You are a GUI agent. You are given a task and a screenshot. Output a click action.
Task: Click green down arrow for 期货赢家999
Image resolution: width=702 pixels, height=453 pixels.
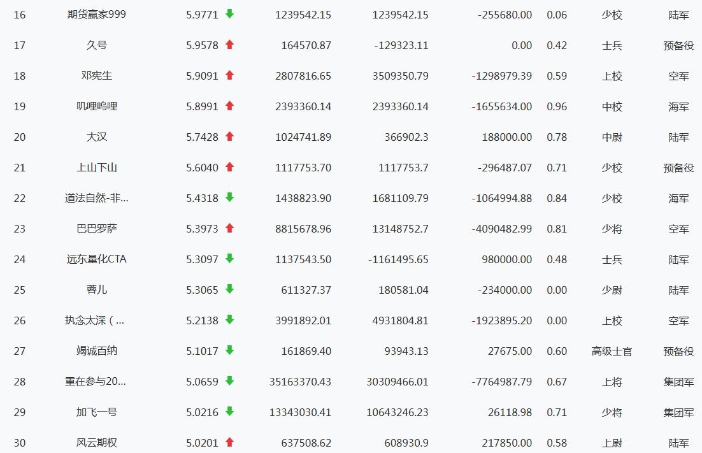pyautogui.click(x=229, y=14)
